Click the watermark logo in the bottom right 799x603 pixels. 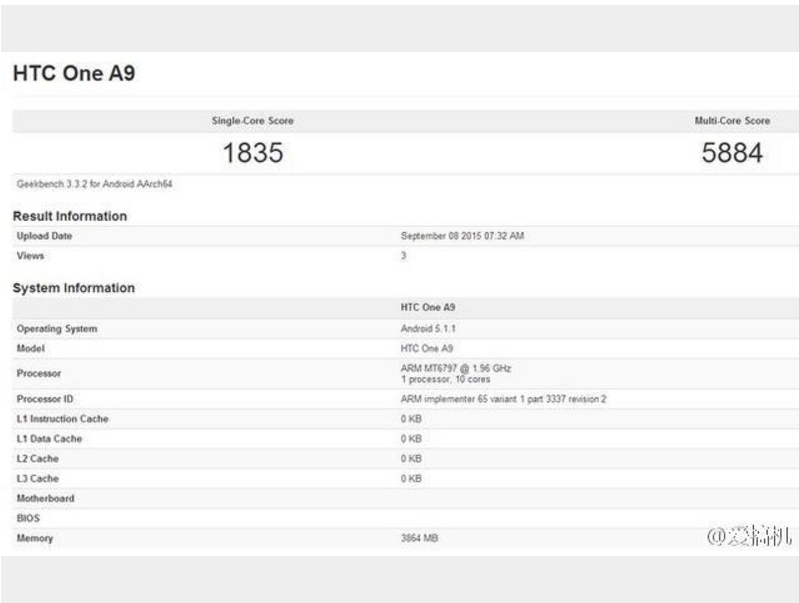[749, 538]
